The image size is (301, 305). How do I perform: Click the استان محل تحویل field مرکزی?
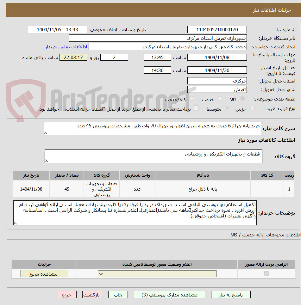tap(217, 81)
